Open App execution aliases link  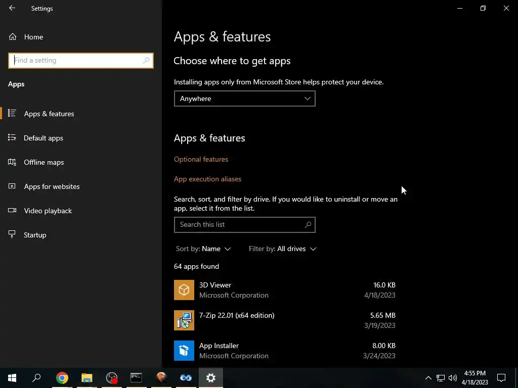[x=207, y=179]
